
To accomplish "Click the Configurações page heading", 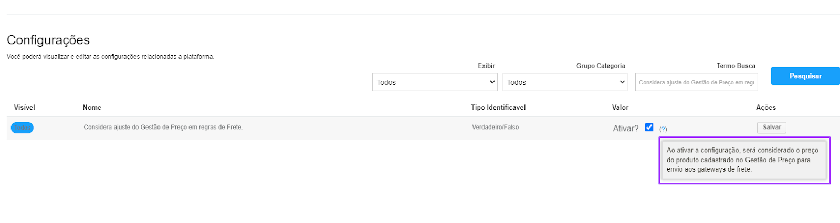I will pos(48,40).
